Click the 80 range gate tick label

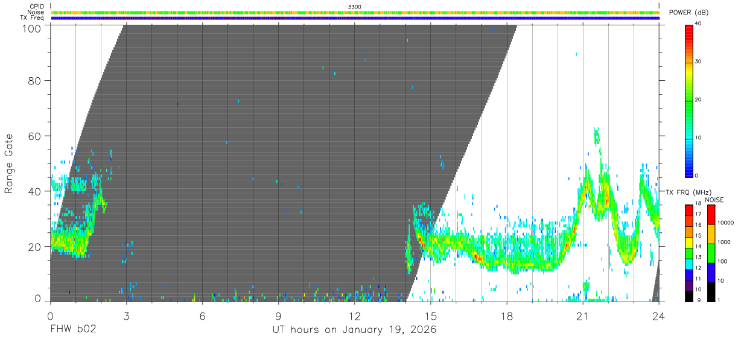34,81
